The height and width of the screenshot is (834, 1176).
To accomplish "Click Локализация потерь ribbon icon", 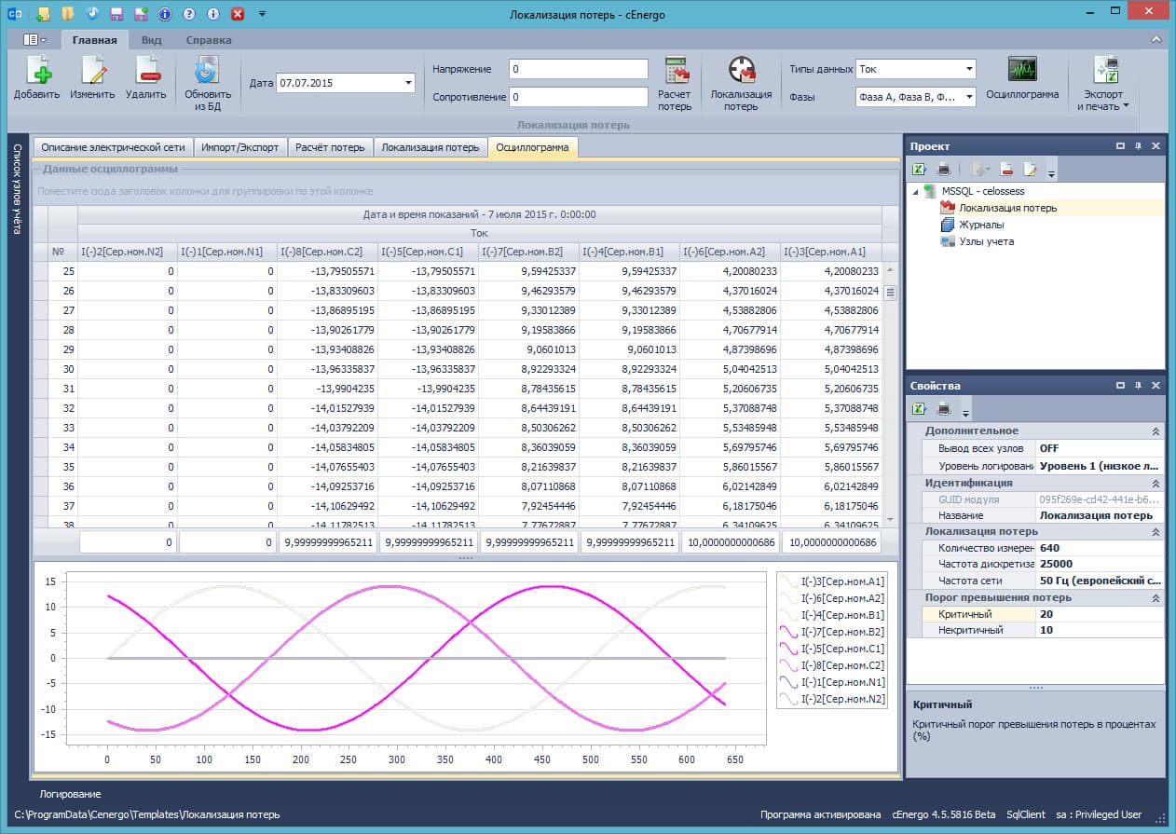I will point(742,71).
